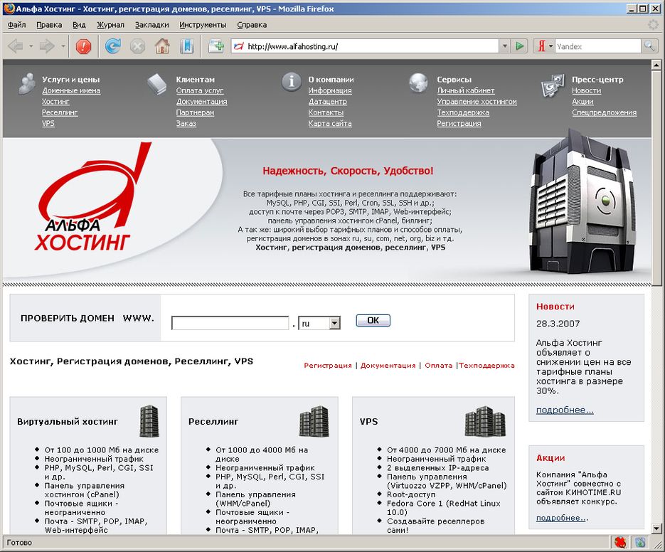This screenshot has height=552, width=665.
Task: Click the red bug icon in the status bar
Action: (620, 542)
